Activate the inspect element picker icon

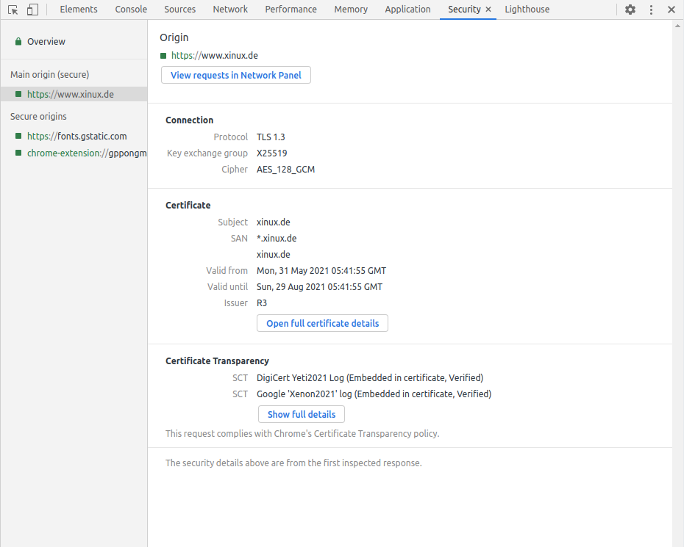[13, 10]
